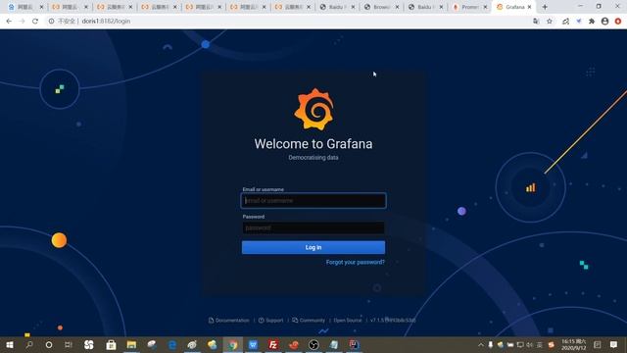This screenshot has height=353, width=627.
Task: Click the Email or username input field
Action: tap(313, 200)
